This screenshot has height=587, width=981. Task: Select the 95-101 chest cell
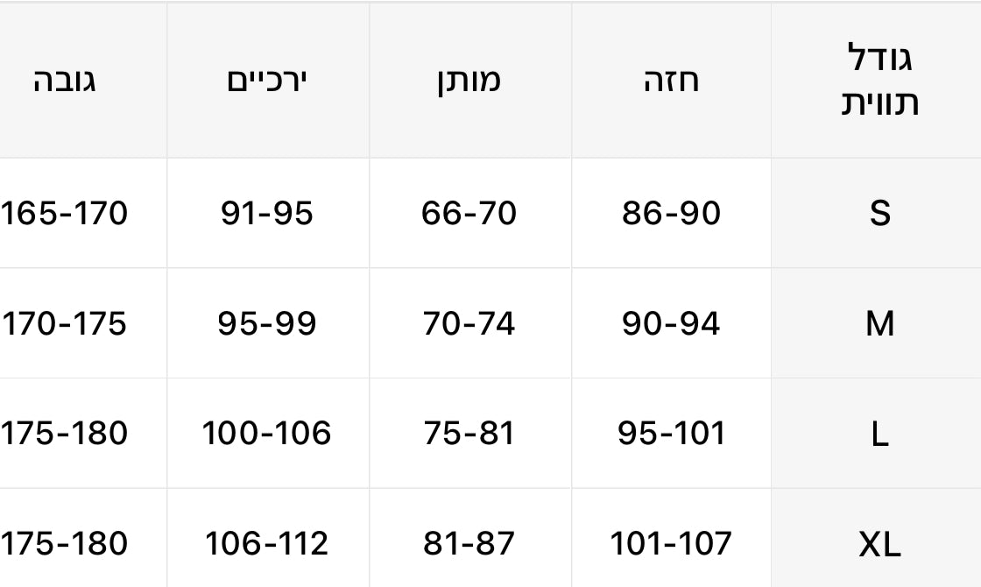(671, 434)
